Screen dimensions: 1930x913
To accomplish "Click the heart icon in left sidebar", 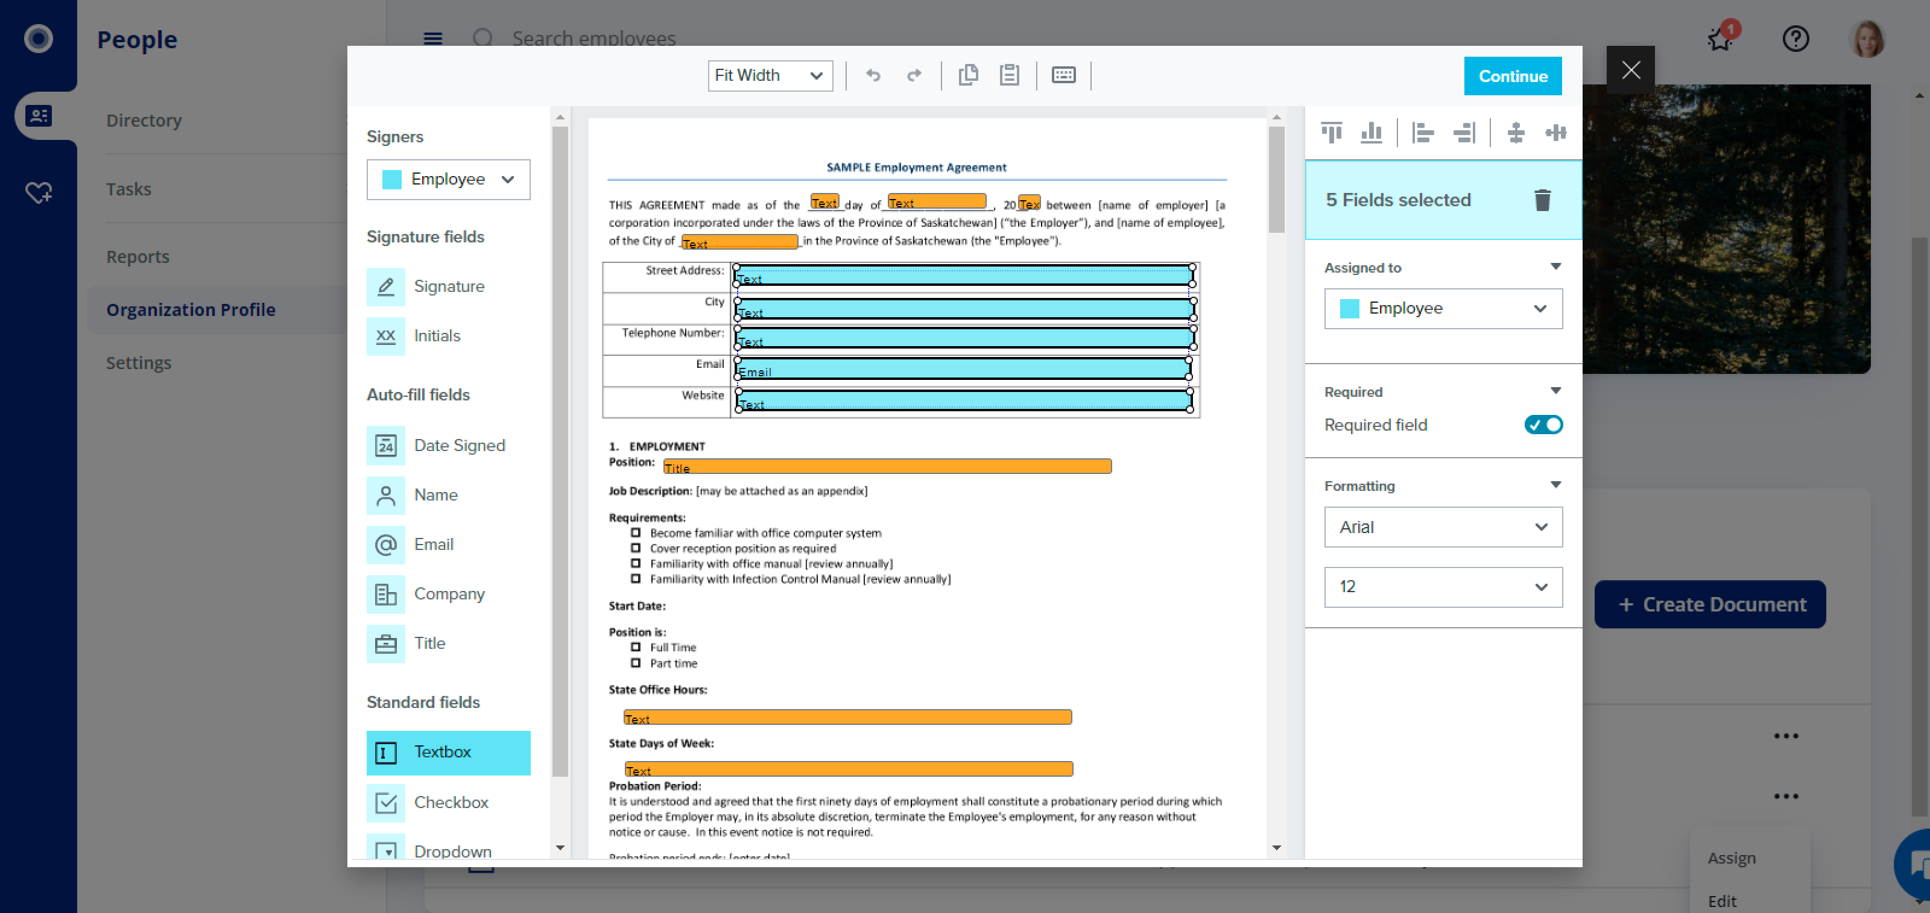I will (x=38, y=192).
